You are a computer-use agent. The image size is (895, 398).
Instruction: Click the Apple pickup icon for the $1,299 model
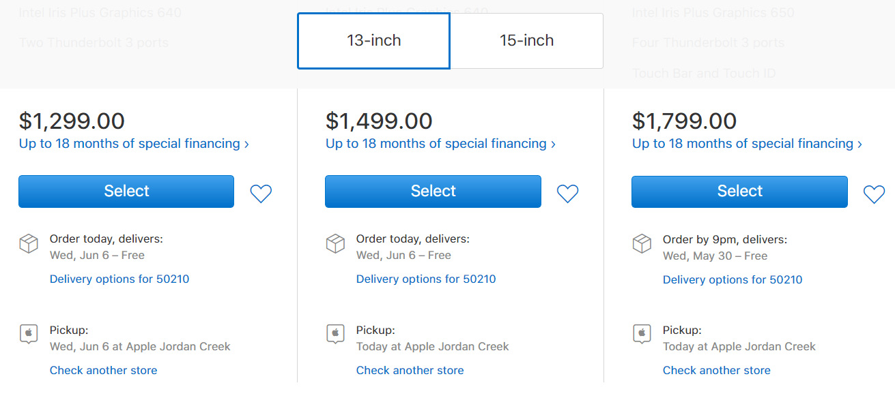(29, 333)
